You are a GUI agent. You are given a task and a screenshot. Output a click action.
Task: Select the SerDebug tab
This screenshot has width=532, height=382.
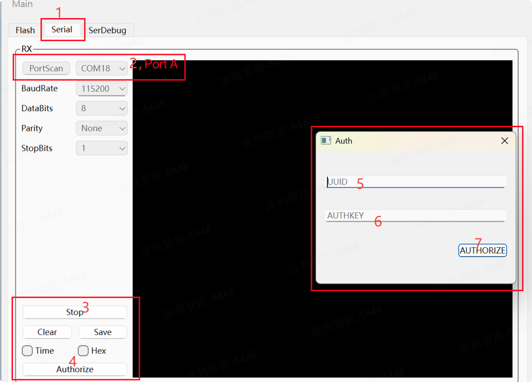coord(107,30)
